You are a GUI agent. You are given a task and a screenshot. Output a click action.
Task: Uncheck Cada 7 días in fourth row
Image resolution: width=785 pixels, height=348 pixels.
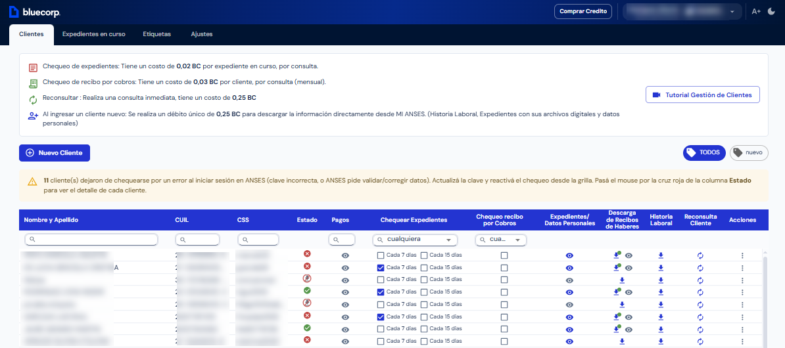pyautogui.click(x=381, y=292)
